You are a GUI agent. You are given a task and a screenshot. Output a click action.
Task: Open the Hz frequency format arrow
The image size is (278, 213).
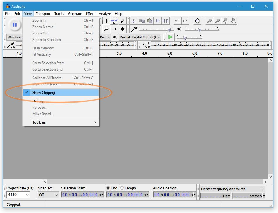(229, 196)
